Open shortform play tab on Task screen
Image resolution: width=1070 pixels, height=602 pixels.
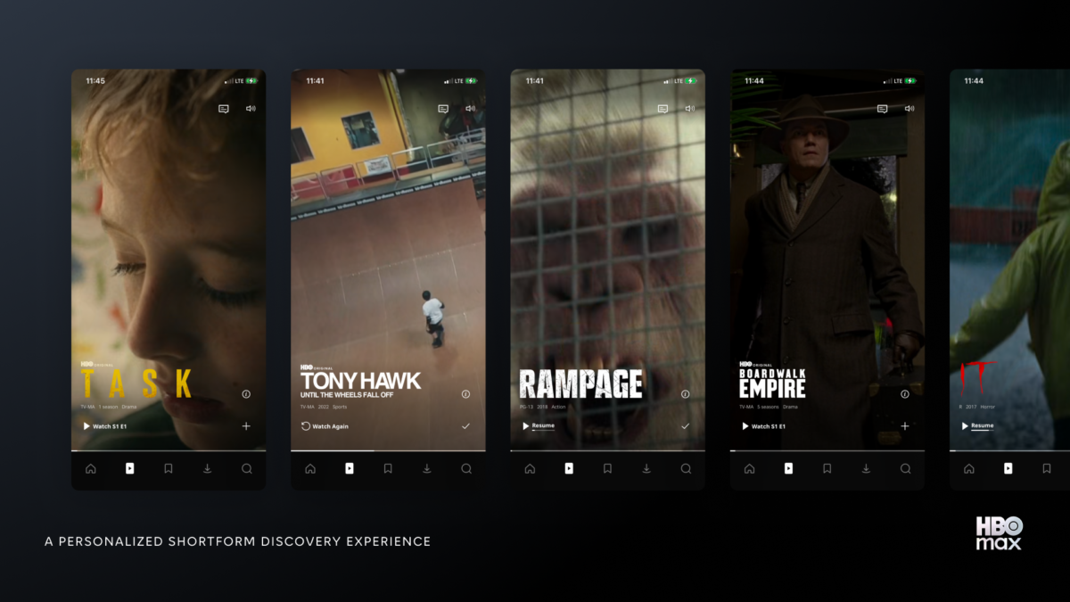(x=129, y=469)
